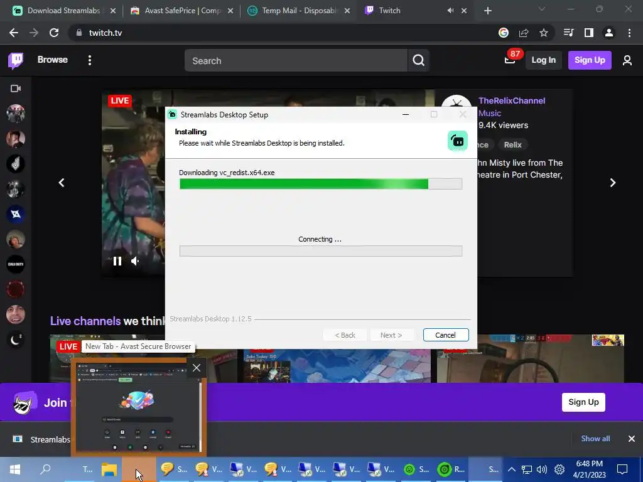Open the browser three-dot menu

click(629, 33)
